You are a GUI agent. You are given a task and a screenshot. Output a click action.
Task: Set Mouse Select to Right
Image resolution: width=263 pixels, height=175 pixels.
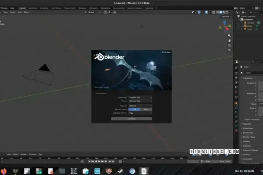[146, 109]
